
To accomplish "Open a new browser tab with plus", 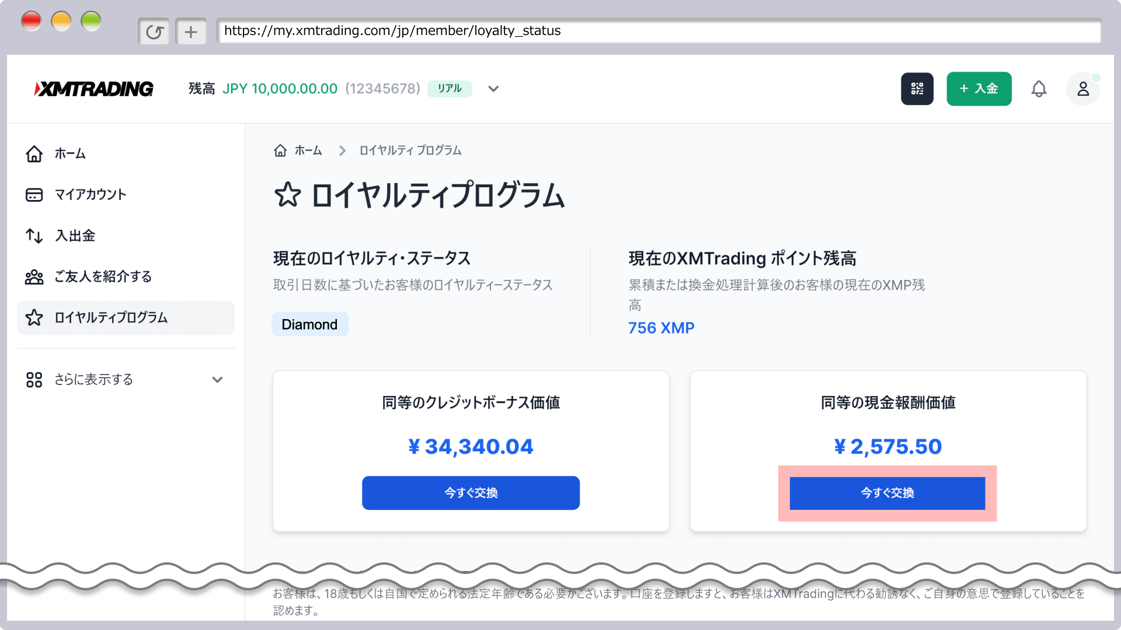I will [191, 32].
